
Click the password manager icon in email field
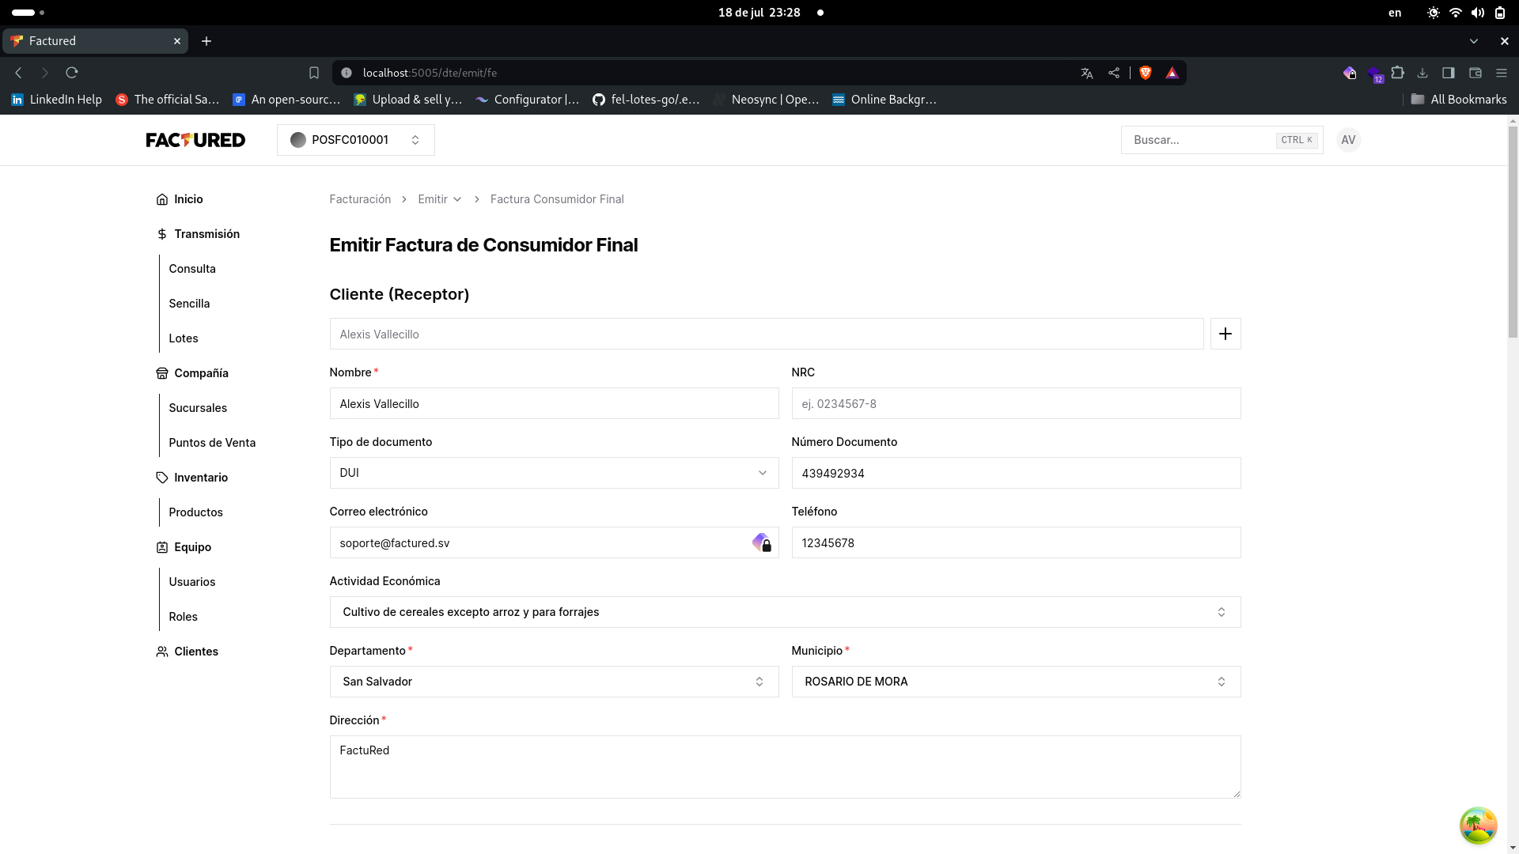click(761, 542)
